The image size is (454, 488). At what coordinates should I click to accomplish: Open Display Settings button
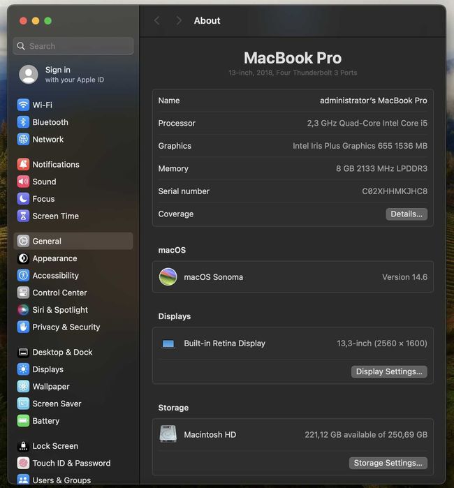coord(389,371)
